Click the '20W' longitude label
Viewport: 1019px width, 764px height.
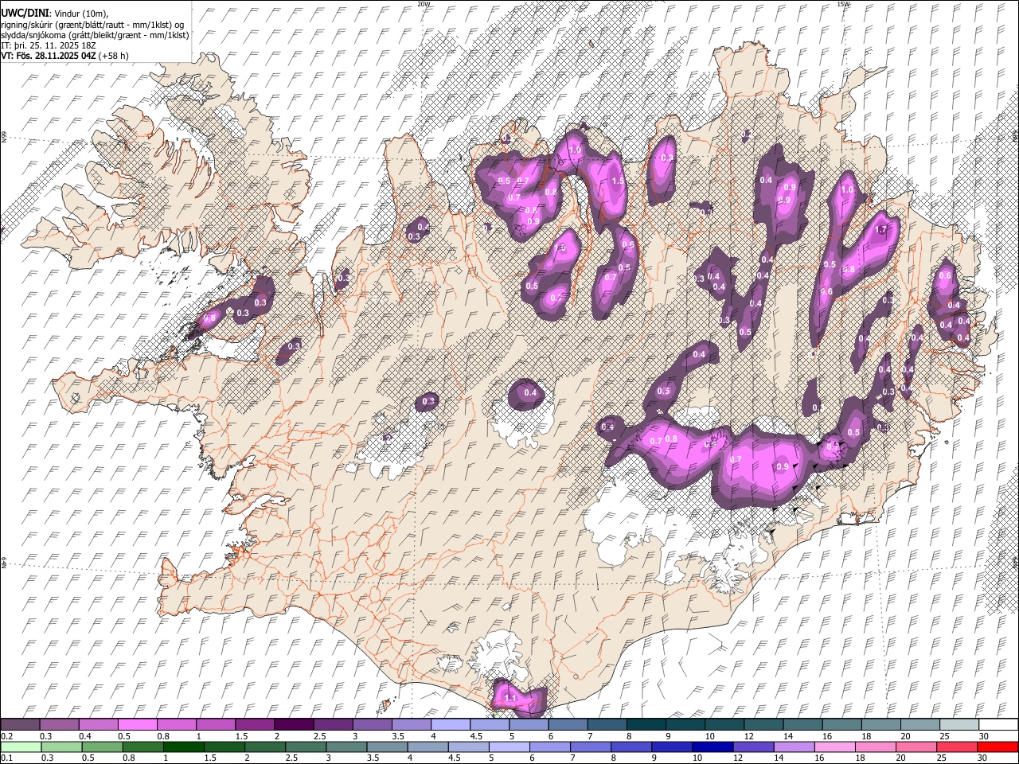pyautogui.click(x=424, y=4)
